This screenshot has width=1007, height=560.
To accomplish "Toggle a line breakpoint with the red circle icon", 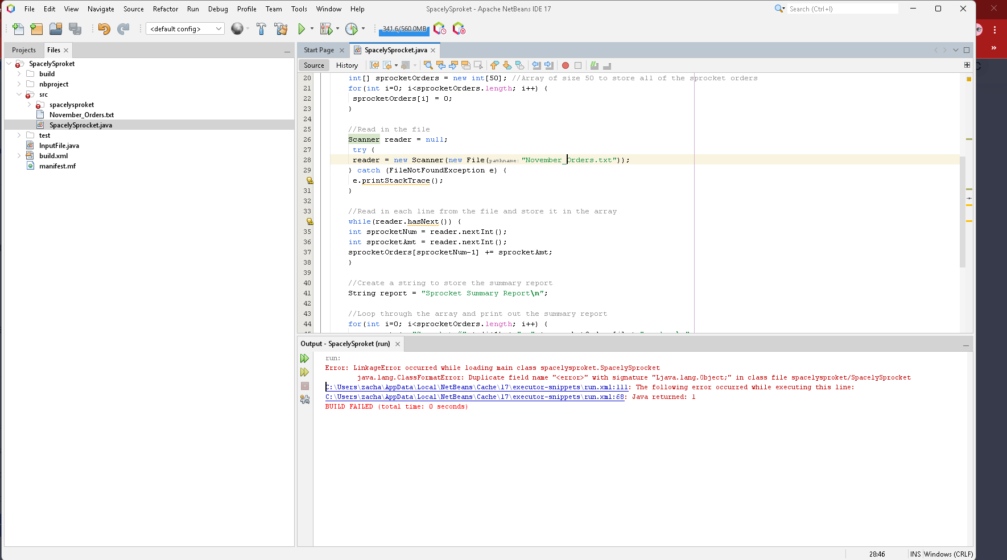I will (566, 65).
